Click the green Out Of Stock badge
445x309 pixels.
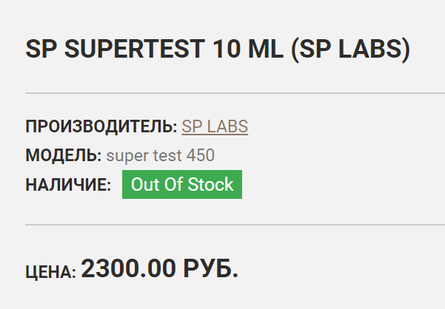(x=182, y=185)
